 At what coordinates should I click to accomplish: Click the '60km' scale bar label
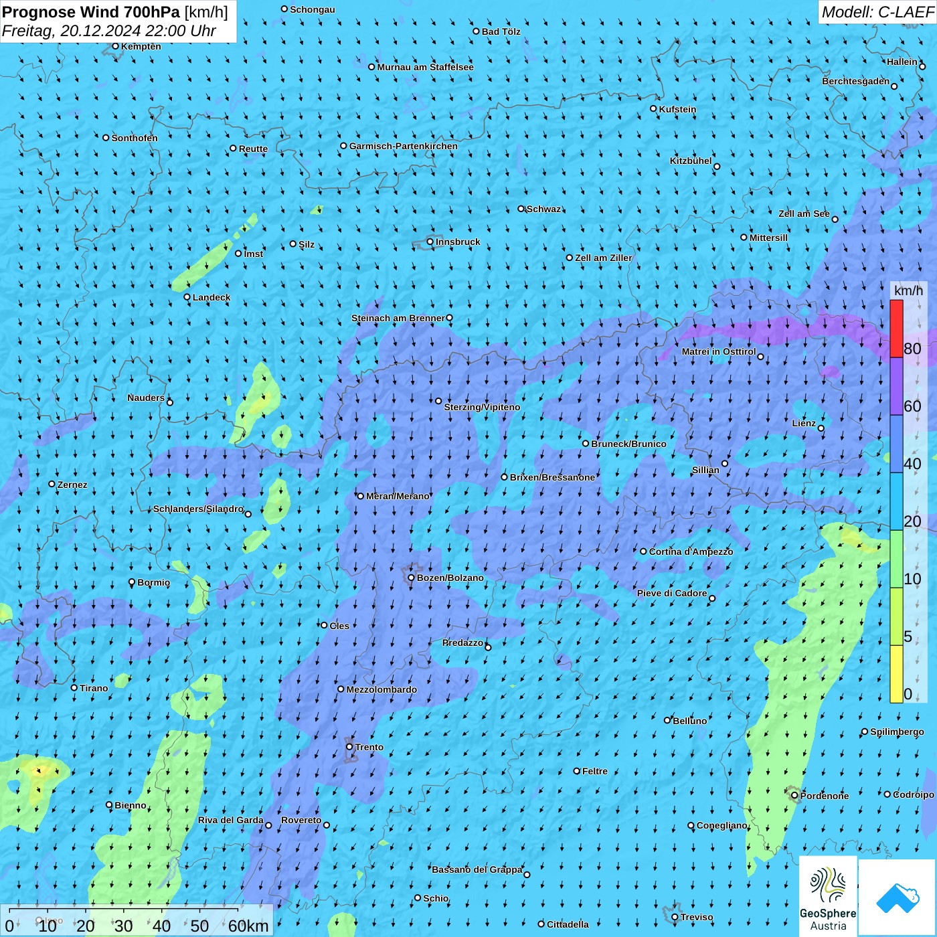pos(248,926)
